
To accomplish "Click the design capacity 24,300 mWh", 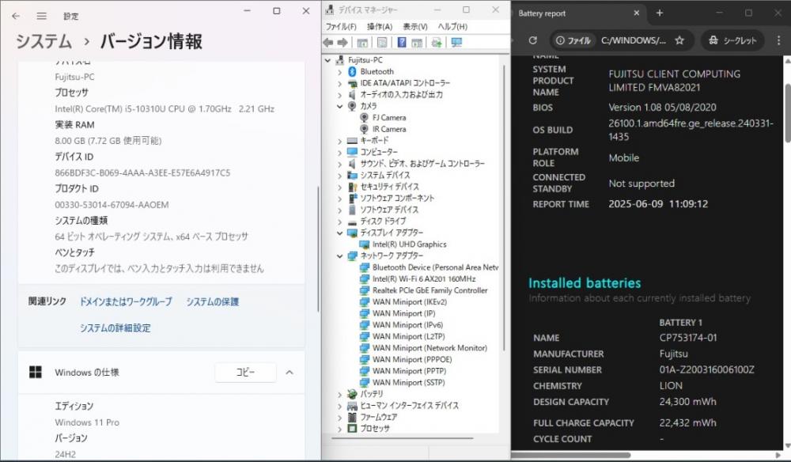I will [x=688, y=402].
